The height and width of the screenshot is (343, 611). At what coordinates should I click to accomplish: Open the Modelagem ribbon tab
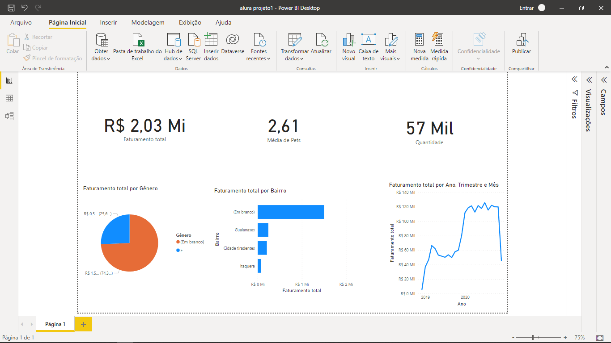[148, 22]
